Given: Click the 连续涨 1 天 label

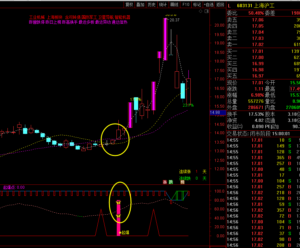Looking at the screenshot, I should pos(193,172).
